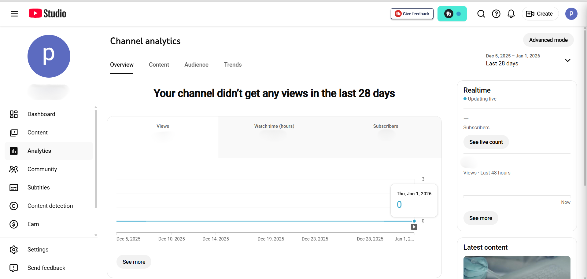
Task: Click See more below the chart
Action: coord(134,262)
